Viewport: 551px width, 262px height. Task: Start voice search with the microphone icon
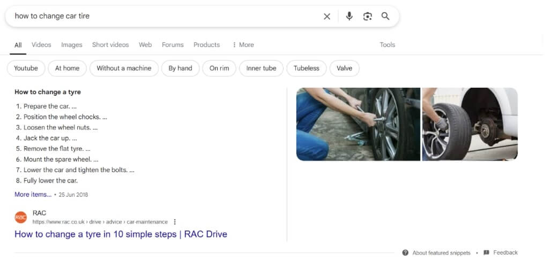click(x=349, y=16)
